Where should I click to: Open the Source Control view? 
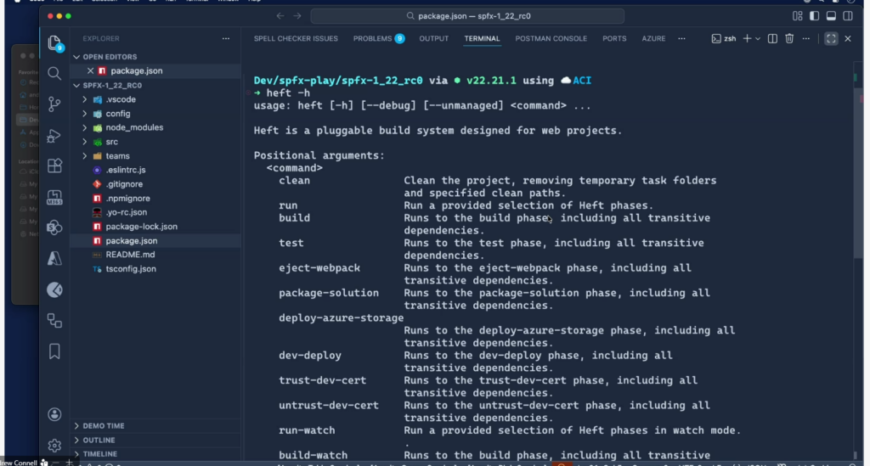(x=54, y=104)
